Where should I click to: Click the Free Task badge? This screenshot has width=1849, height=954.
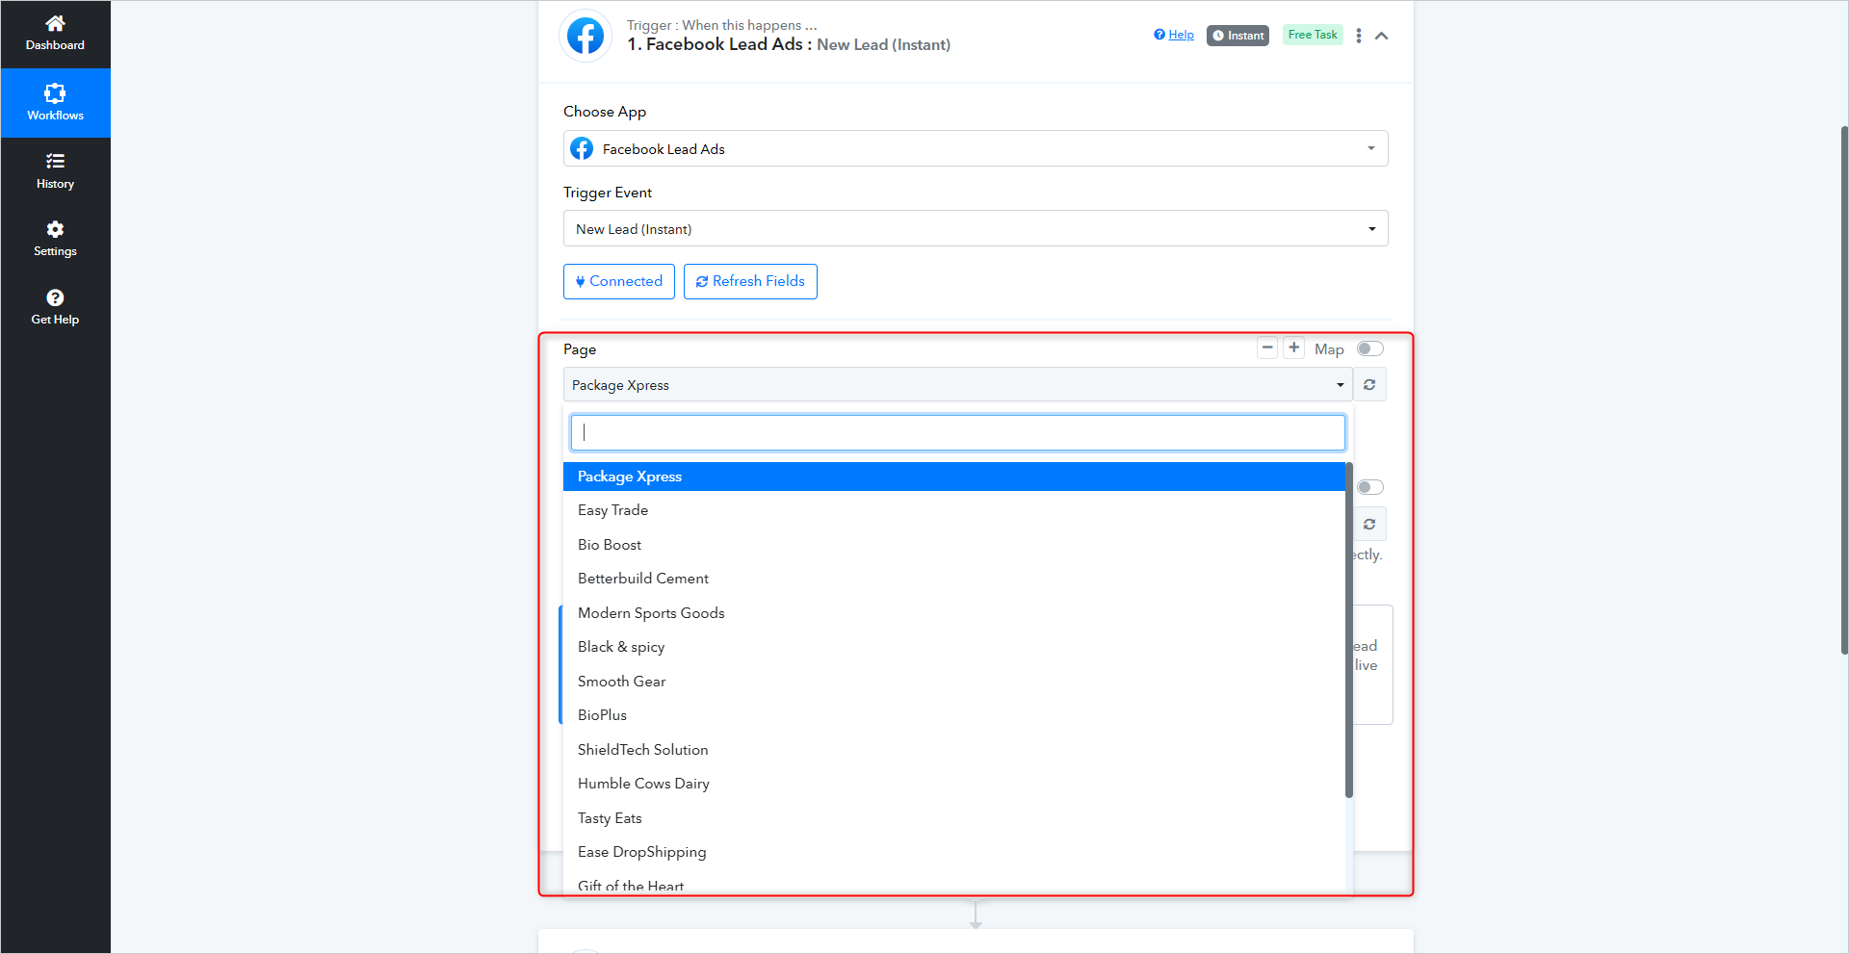[x=1313, y=35]
